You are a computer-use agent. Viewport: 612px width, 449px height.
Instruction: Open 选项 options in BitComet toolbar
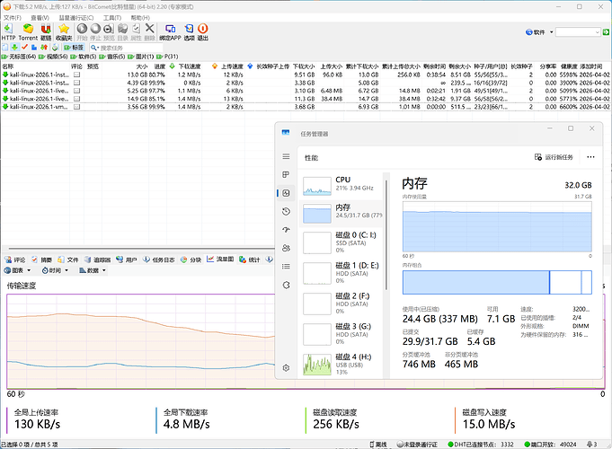[x=188, y=31]
